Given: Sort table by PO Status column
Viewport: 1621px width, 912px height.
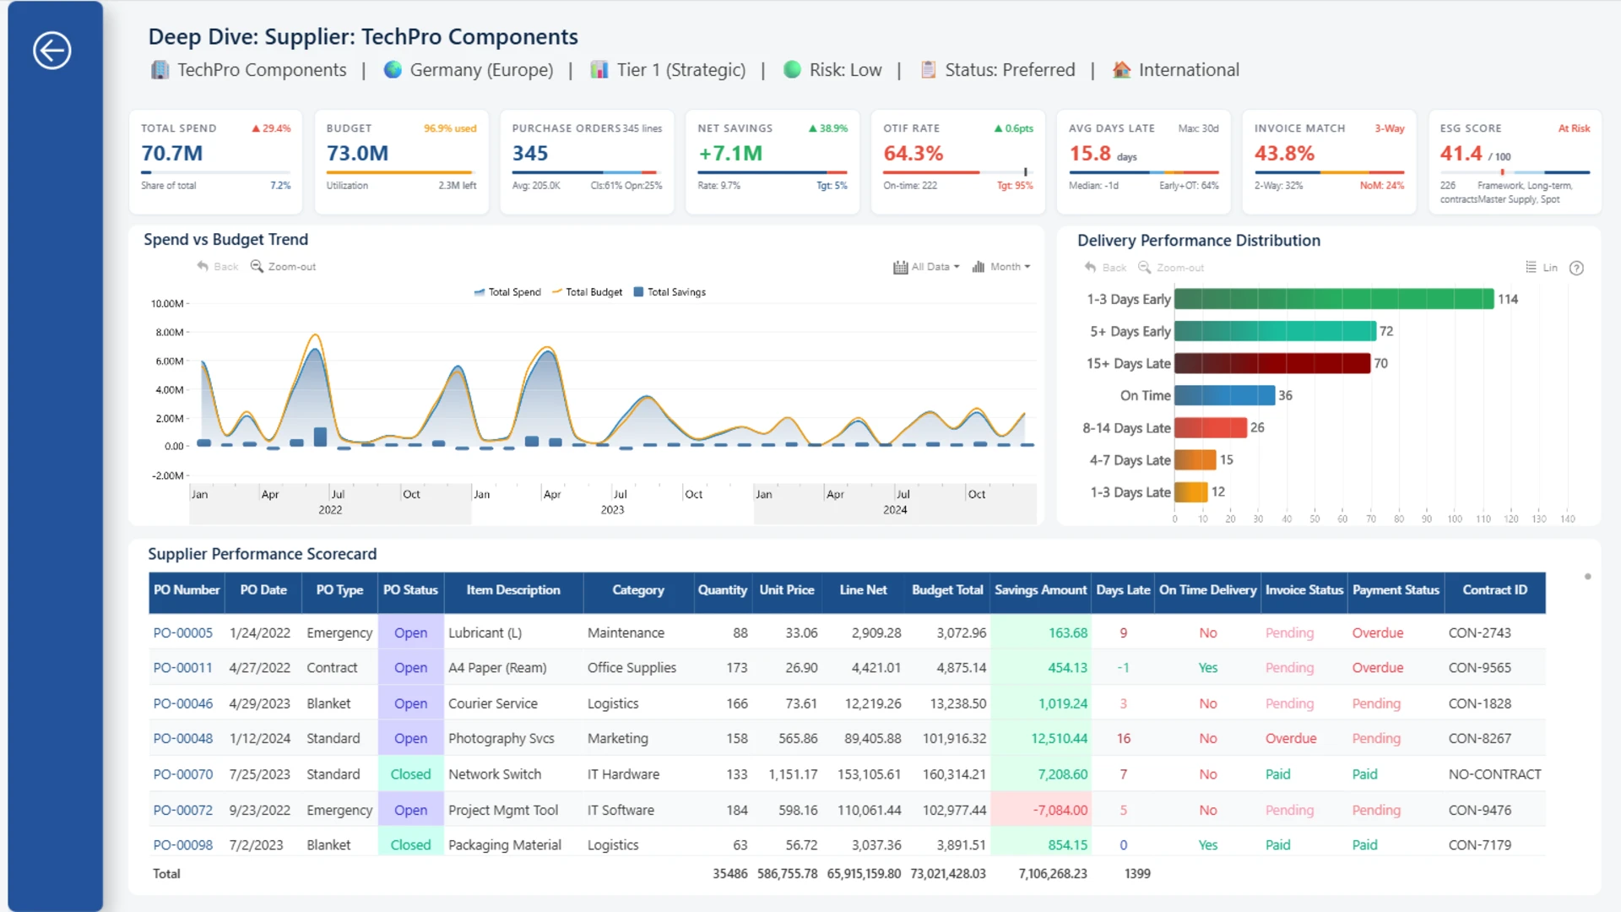Looking at the screenshot, I should click(410, 590).
